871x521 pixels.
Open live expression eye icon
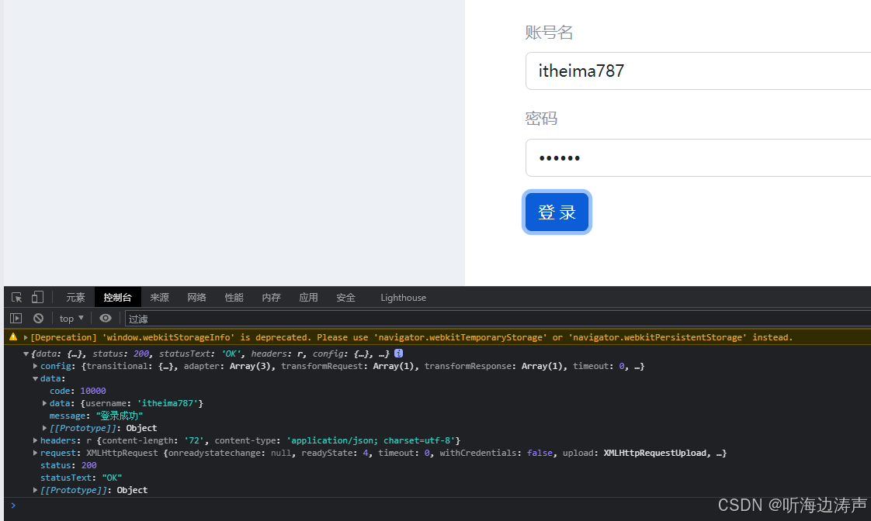point(106,318)
